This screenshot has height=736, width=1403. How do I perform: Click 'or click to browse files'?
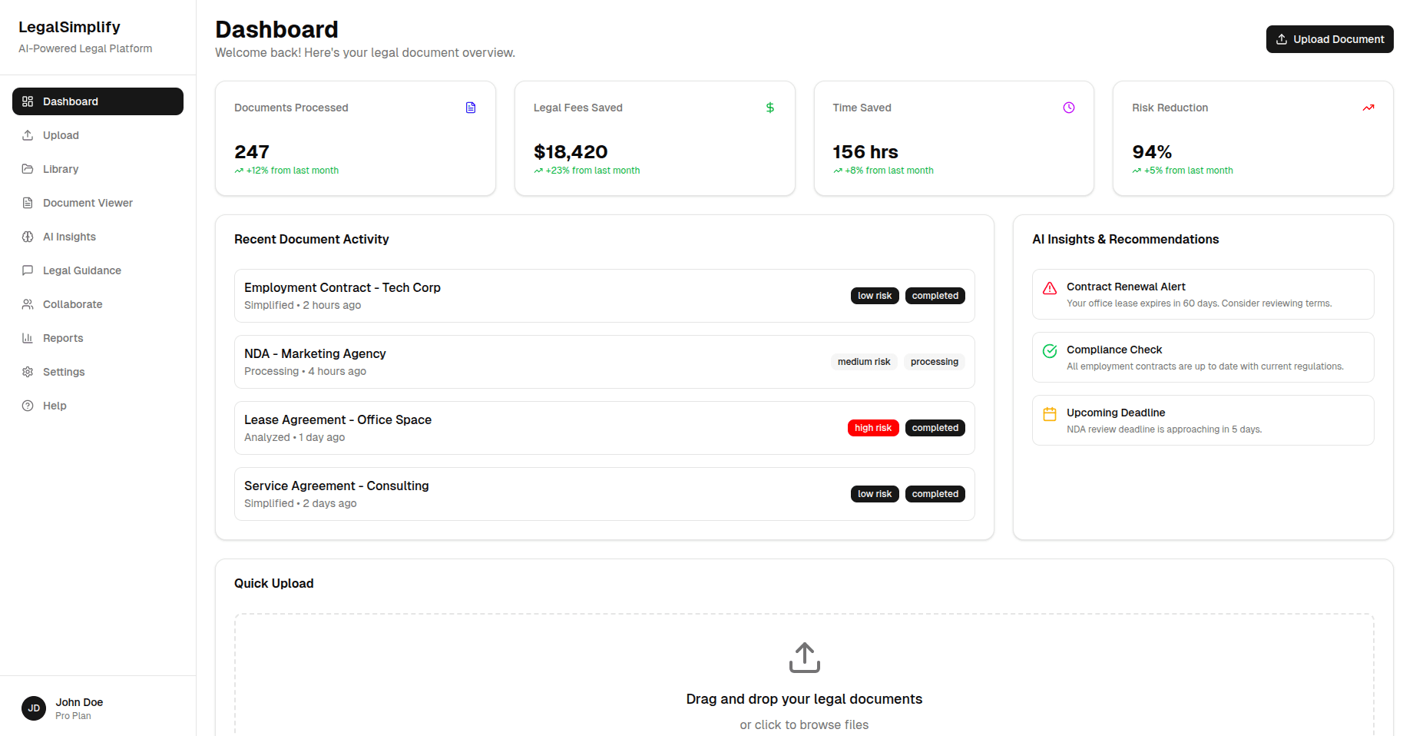[803, 724]
